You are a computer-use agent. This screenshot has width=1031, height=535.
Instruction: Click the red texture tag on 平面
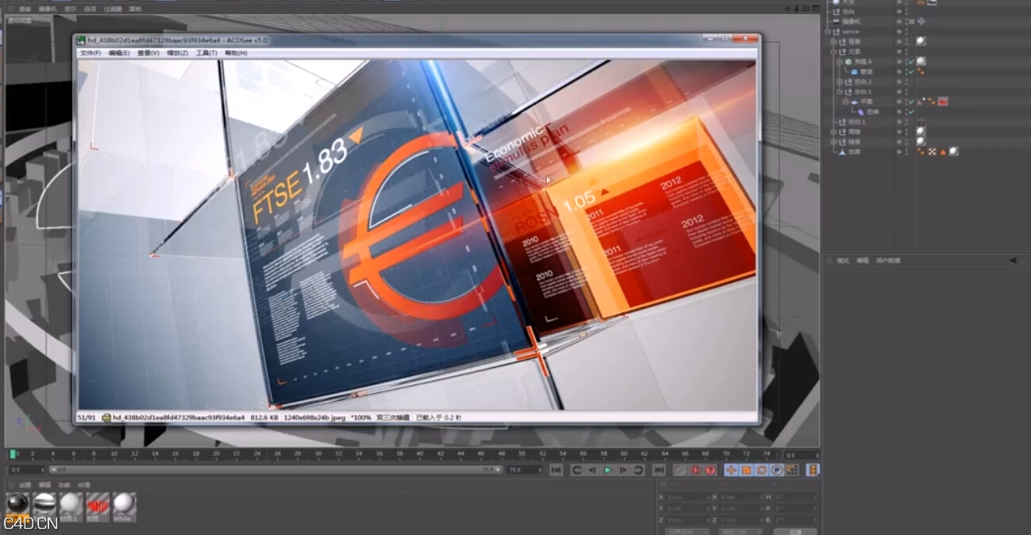tap(943, 101)
